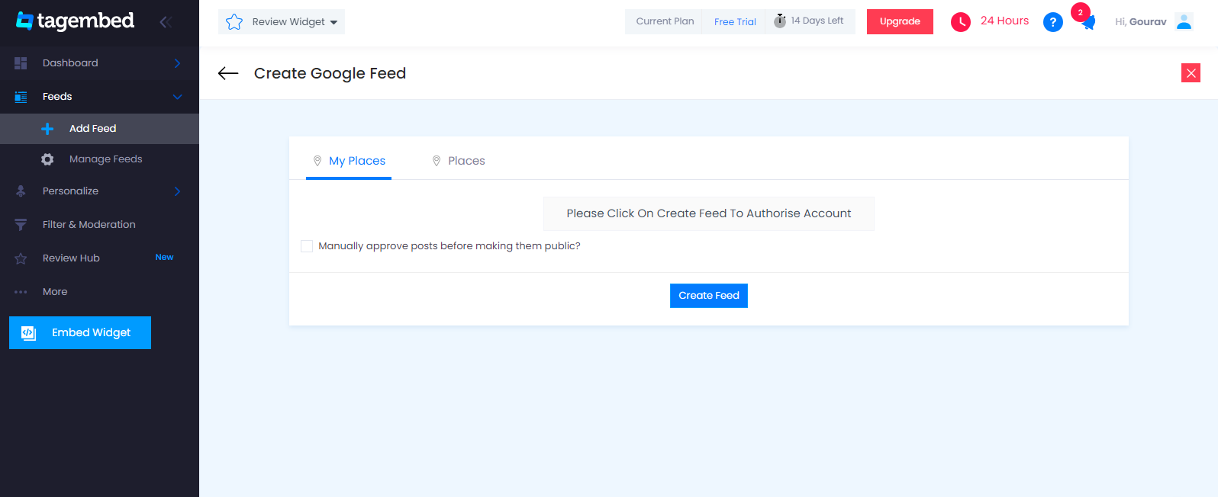The width and height of the screenshot is (1218, 497).
Task: Click the More three-dots icon
Action: pyautogui.click(x=21, y=292)
